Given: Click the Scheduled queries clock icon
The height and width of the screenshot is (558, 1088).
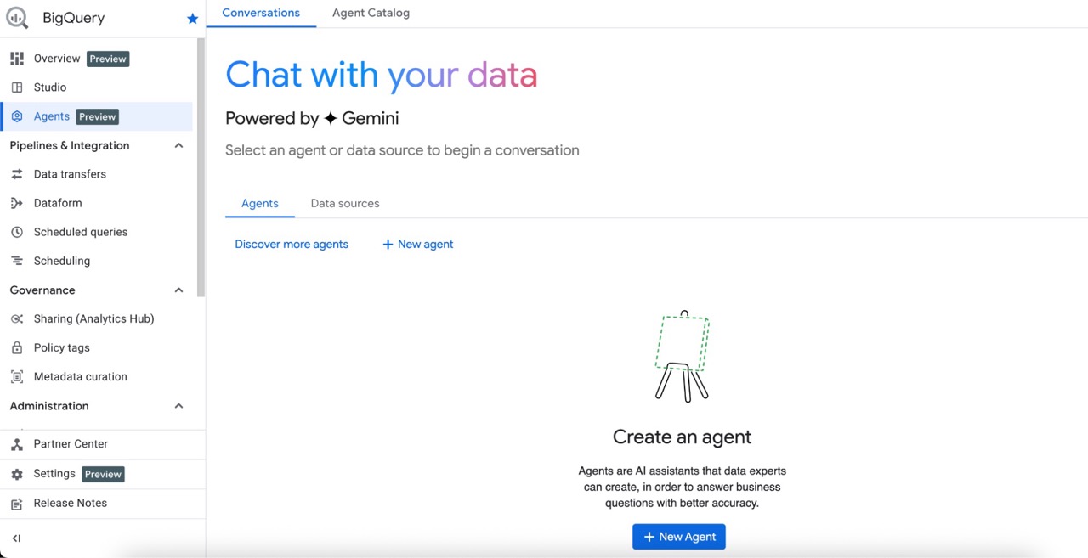Looking at the screenshot, I should click(17, 232).
